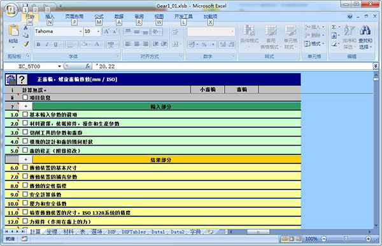
Task: Click the formula bar input showing 20.22
Action: click(x=232, y=66)
